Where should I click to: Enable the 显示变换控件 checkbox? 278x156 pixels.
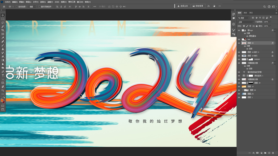pyautogui.click(x=39, y=7)
